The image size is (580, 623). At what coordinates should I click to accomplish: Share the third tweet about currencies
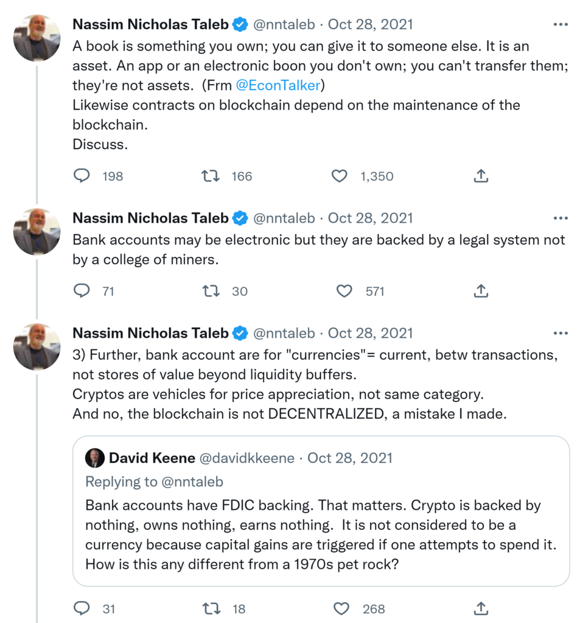coord(481,608)
